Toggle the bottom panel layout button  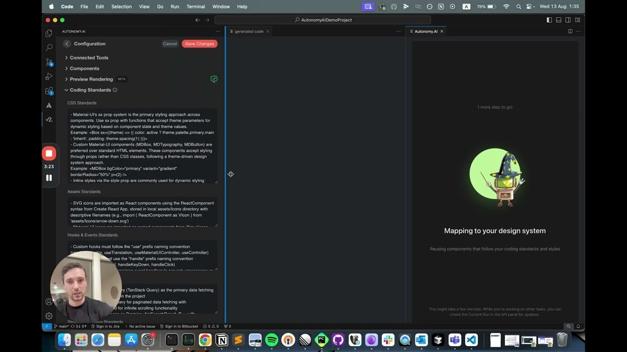pyautogui.click(x=558, y=20)
